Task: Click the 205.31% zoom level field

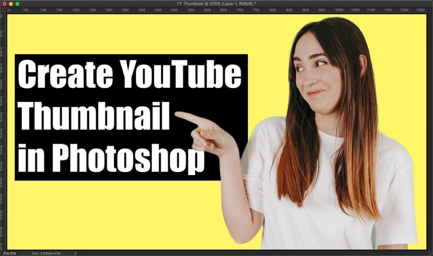Action: coord(10,253)
